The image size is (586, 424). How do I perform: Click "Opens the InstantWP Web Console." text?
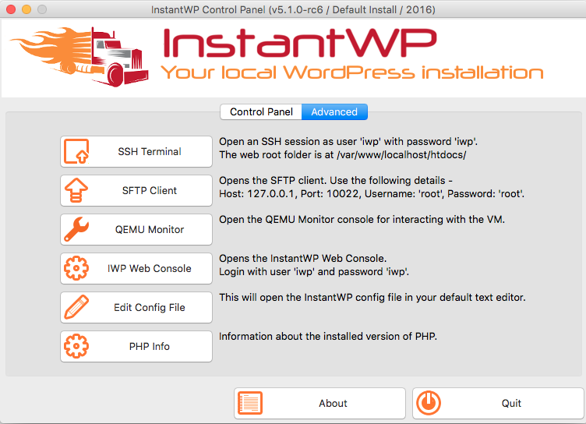pyautogui.click(x=302, y=258)
